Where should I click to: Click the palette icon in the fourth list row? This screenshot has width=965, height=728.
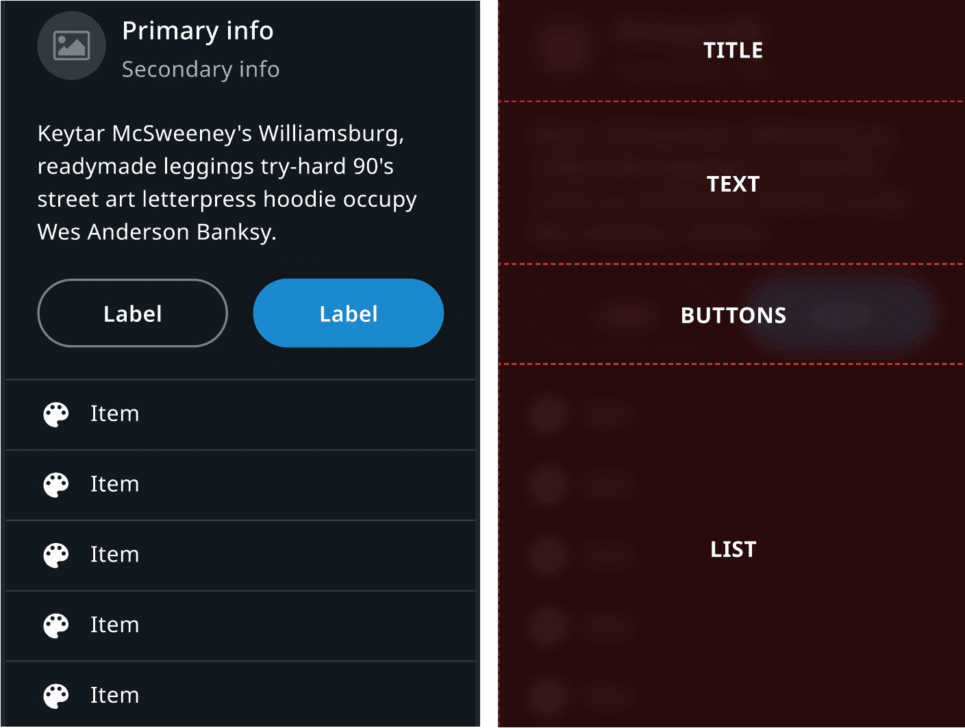pos(56,625)
